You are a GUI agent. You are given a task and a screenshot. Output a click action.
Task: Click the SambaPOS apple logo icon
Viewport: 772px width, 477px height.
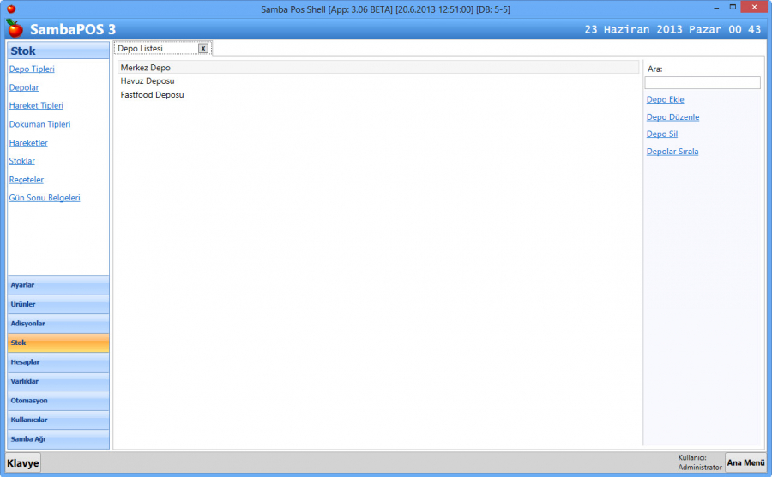(14, 29)
